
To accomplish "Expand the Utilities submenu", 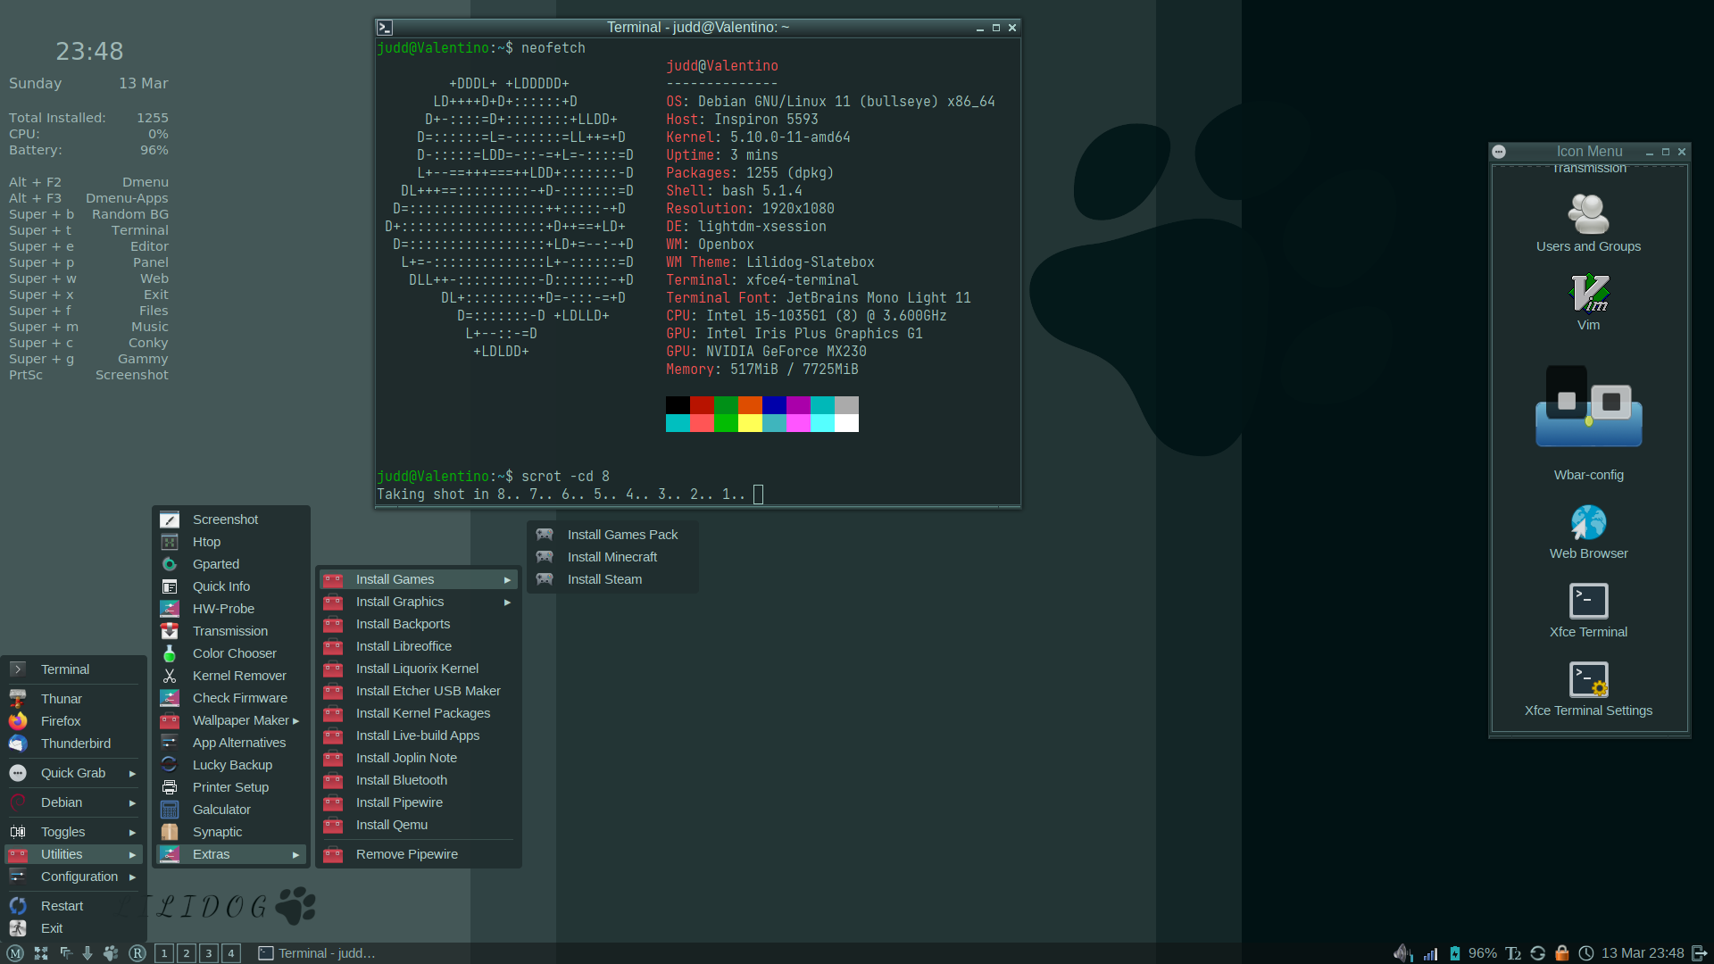I will click(x=73, y=854).
